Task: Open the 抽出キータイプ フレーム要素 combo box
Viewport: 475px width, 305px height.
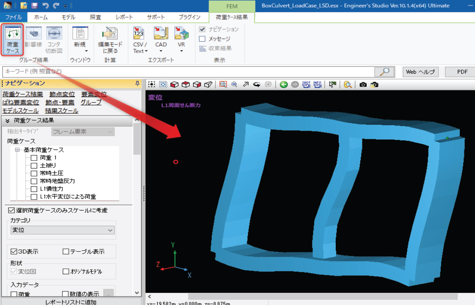Action: coord(83,132)
